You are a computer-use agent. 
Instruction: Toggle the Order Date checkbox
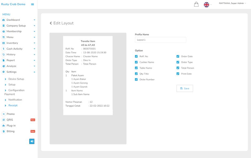[x=178, y=56]
